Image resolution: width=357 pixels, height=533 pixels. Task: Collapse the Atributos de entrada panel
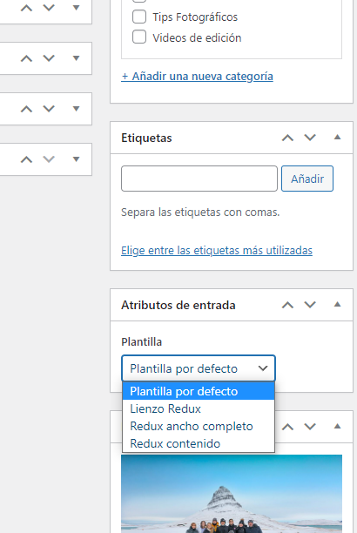337,305
